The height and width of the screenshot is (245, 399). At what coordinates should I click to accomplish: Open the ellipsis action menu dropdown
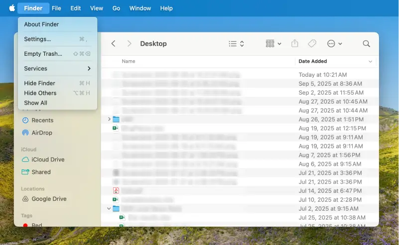(334, 44)
